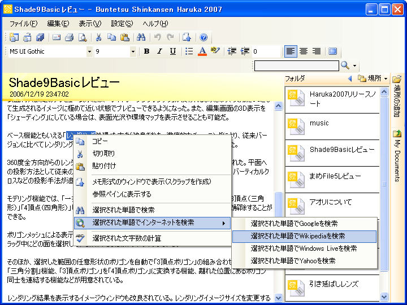Click the increase indent icon
This screenshot has width=407, height=305.
pos(245,51)
